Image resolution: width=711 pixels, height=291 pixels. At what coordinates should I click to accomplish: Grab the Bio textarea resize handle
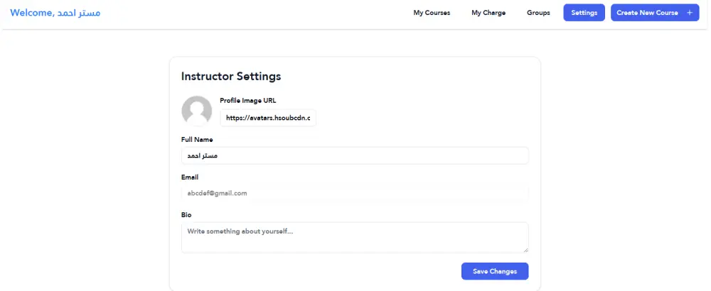[525, 250]
